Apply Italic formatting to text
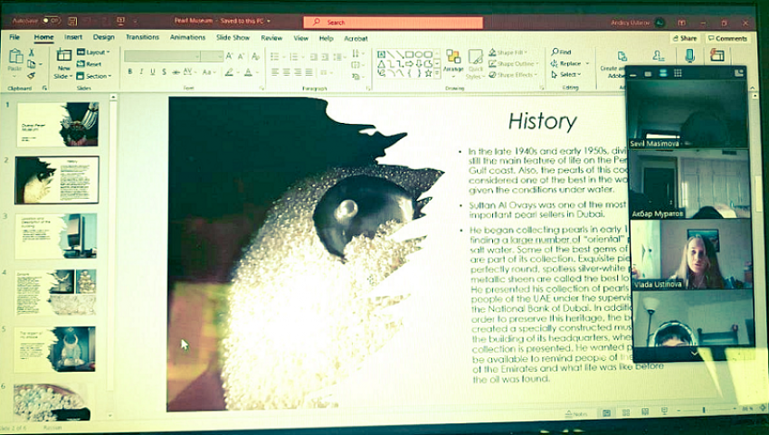 141,72
